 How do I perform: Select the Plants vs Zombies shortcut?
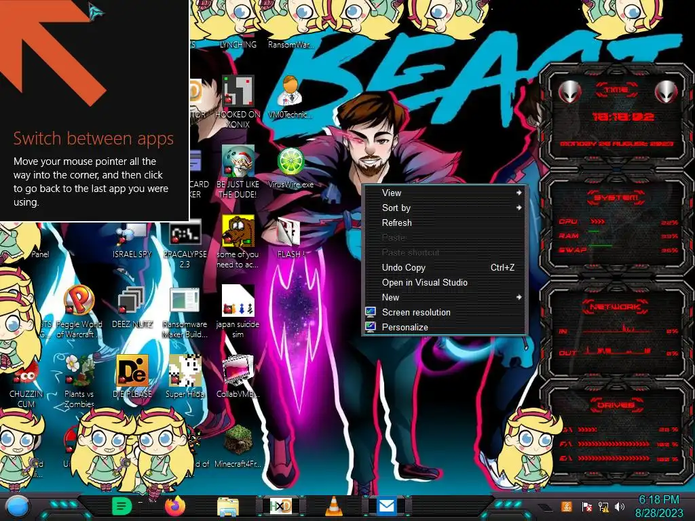tap(79, 370)
